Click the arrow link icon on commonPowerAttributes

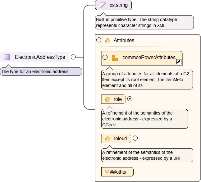pos(179,62)
